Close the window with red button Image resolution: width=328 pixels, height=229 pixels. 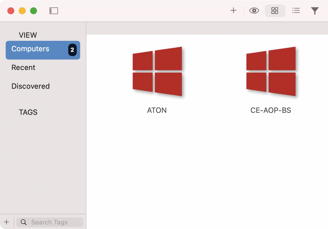click(x=11, y=11)
